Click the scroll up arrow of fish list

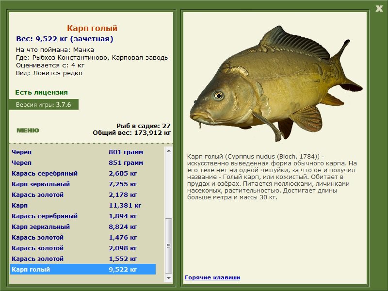point(168,151)
